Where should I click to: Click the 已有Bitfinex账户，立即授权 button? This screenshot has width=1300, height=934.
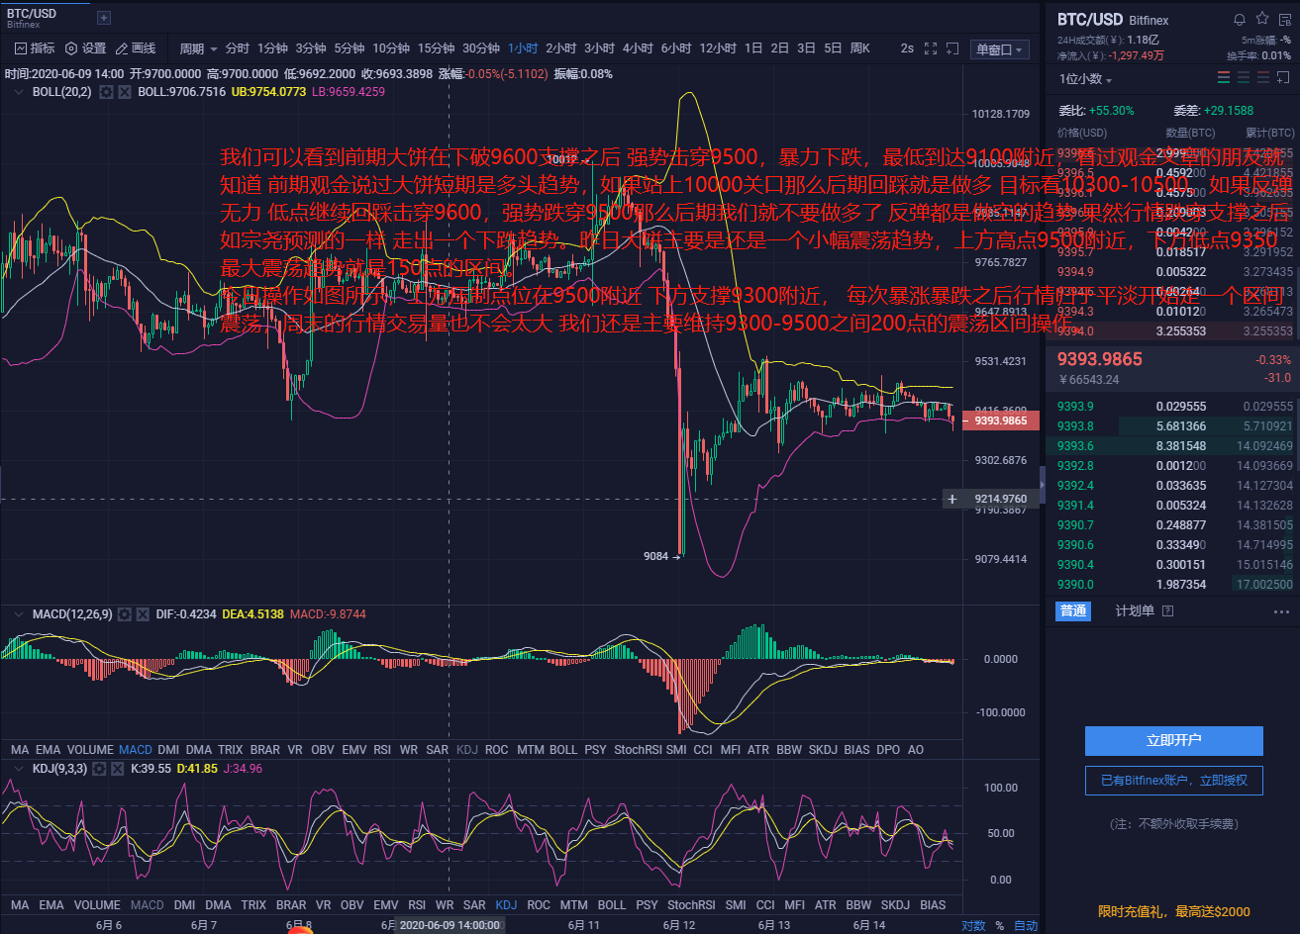point(1173,781)
